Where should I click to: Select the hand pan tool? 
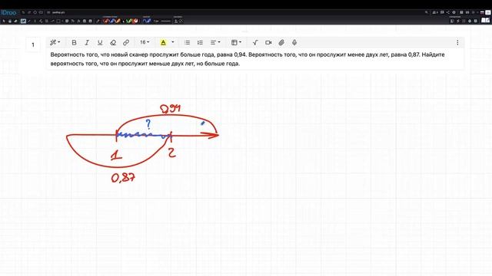(10, 21)
